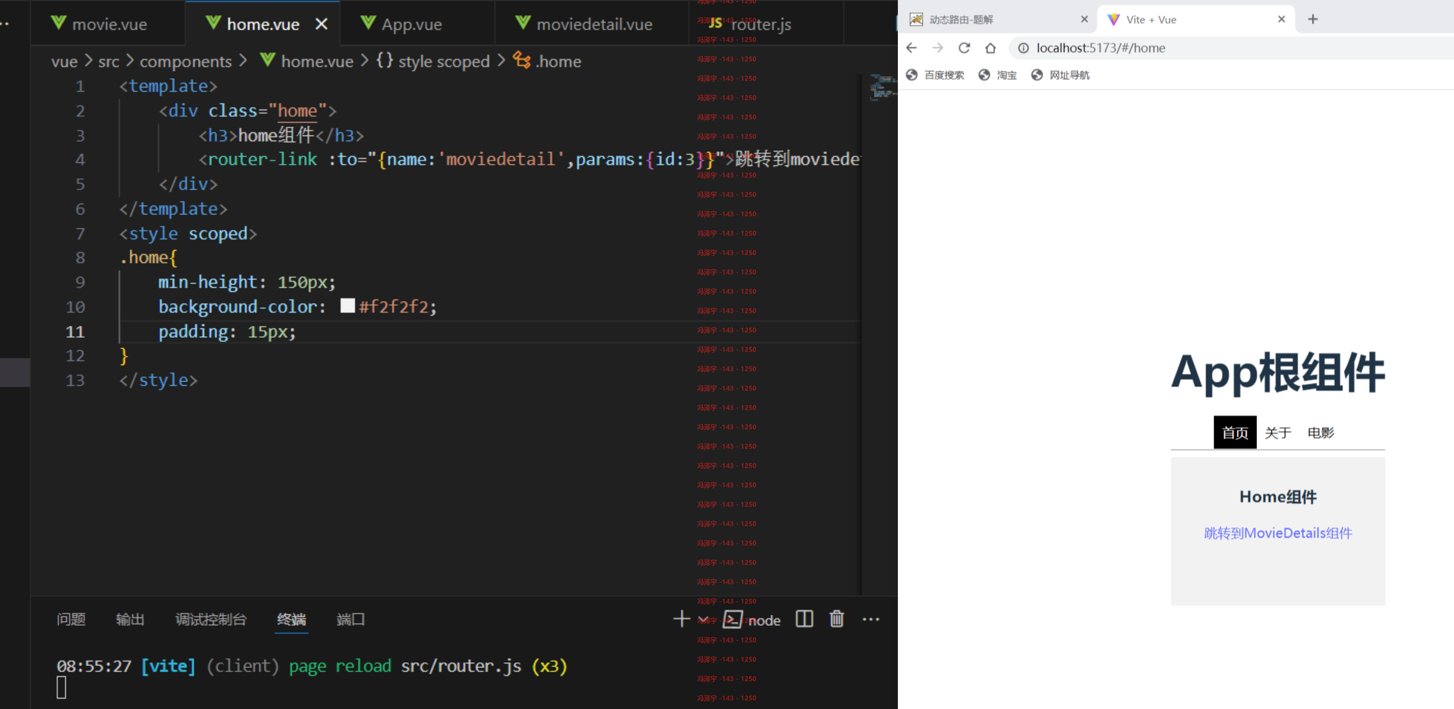
Task: Go back in the browser
Action: point(912,48)
